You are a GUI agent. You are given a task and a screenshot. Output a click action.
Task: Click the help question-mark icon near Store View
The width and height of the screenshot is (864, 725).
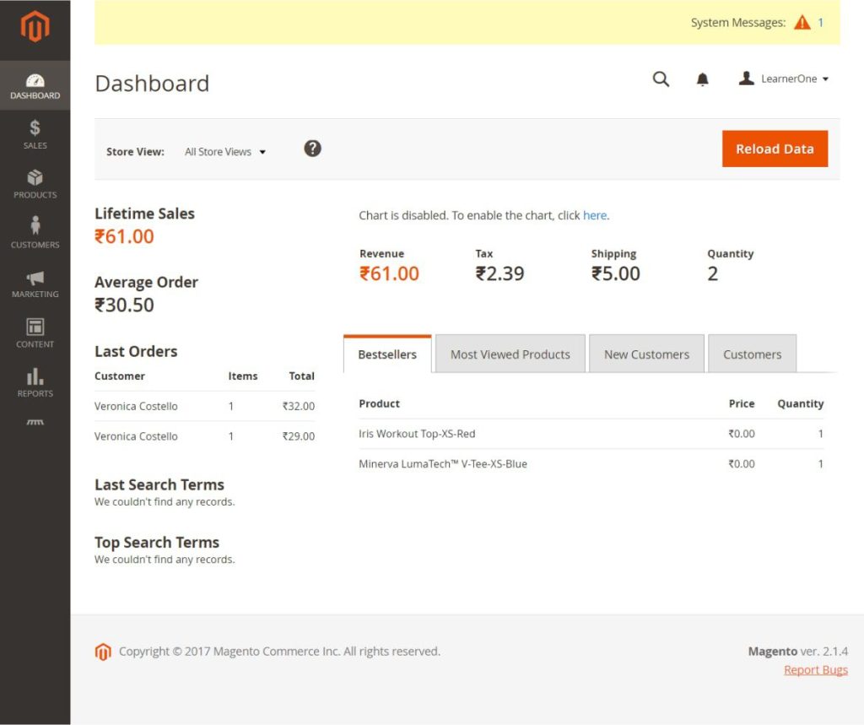pos(312,148)
